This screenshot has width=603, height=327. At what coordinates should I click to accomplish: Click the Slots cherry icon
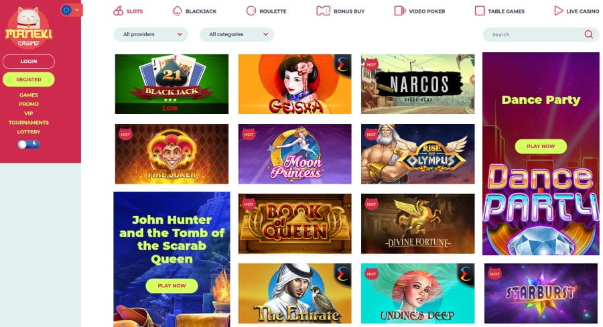point(118,11)
